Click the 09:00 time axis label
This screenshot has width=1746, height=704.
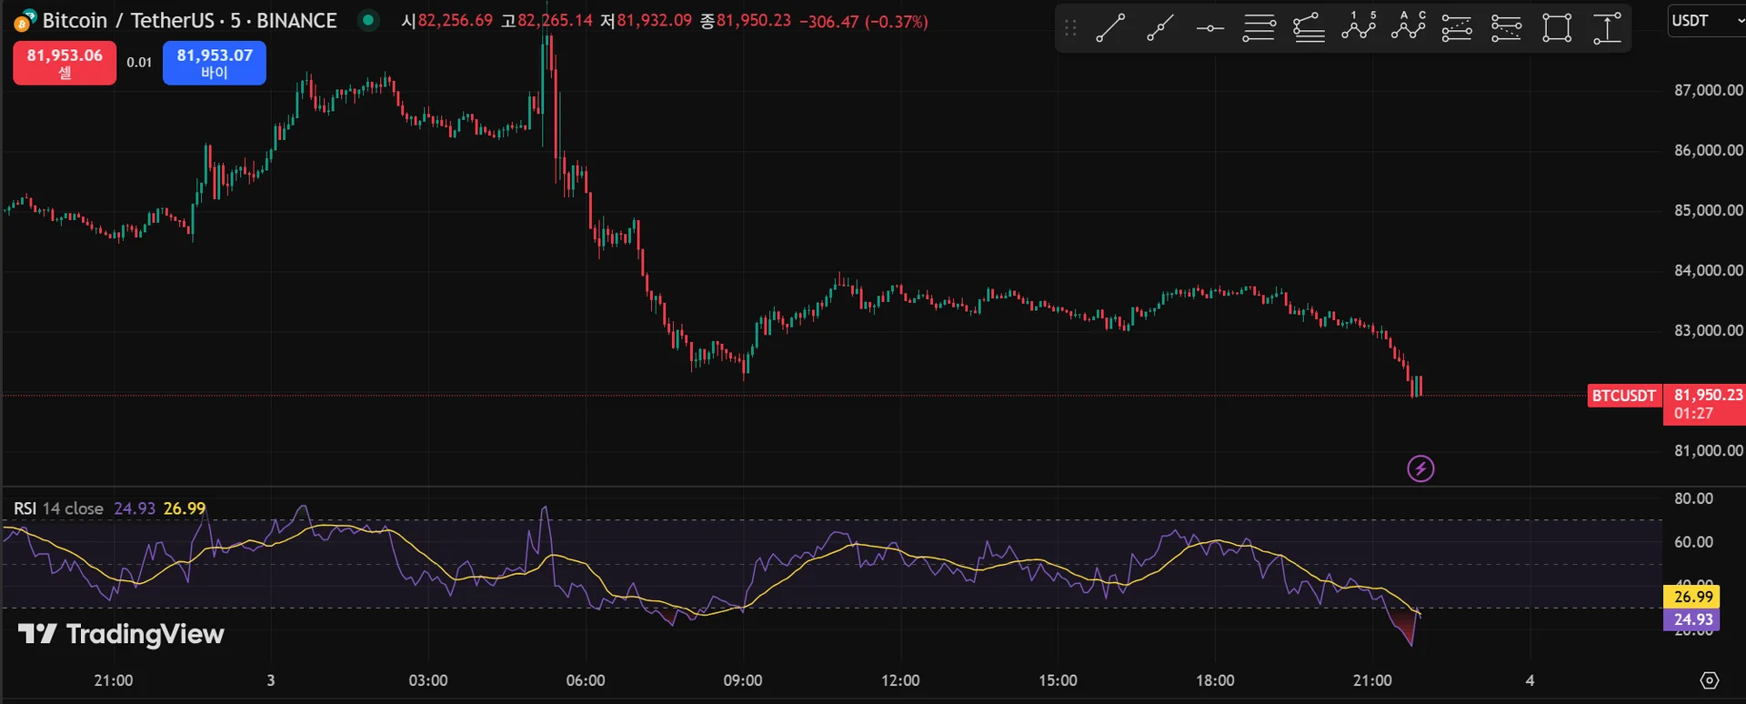[x=743, y=680]
